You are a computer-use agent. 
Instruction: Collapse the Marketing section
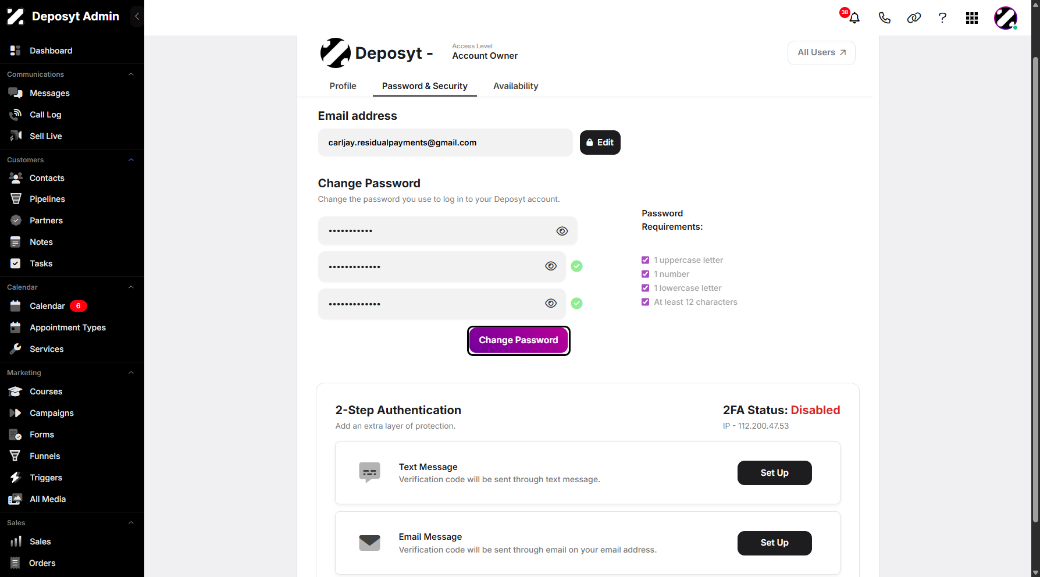[131, 373]
